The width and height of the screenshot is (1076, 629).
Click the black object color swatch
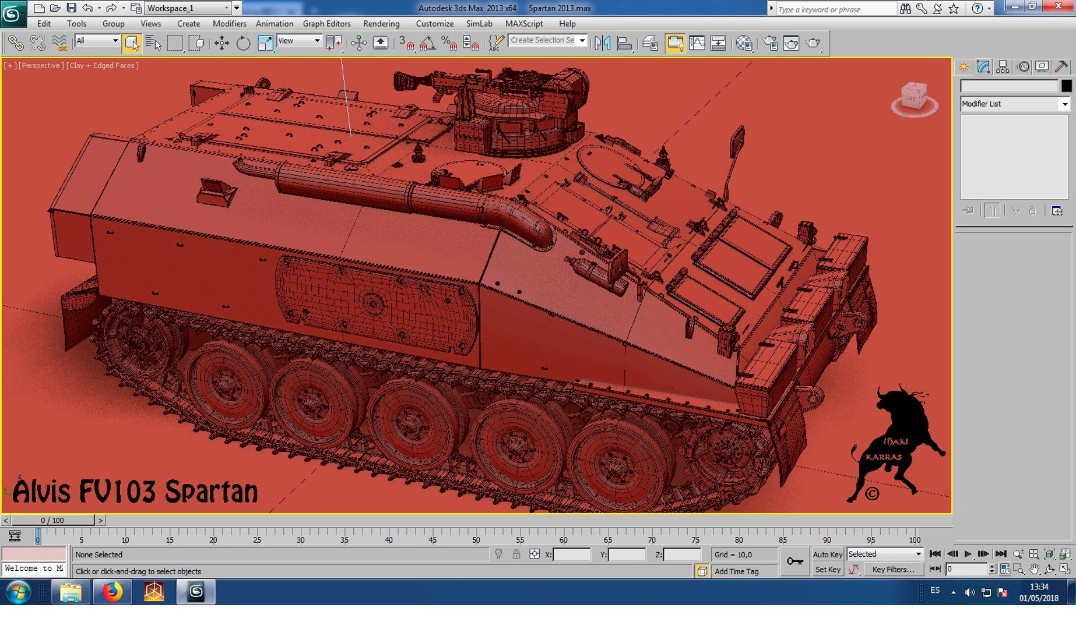click(x=1066, y=86)
